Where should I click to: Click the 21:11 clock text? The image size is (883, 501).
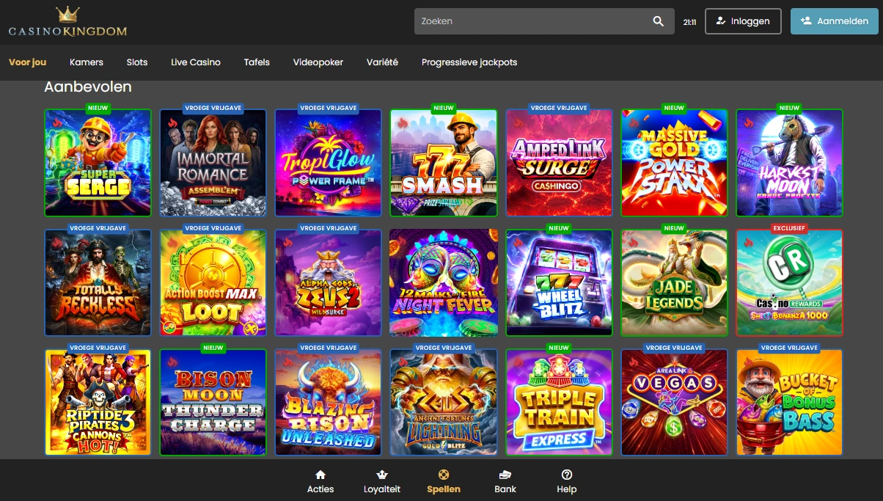point(689,22)
